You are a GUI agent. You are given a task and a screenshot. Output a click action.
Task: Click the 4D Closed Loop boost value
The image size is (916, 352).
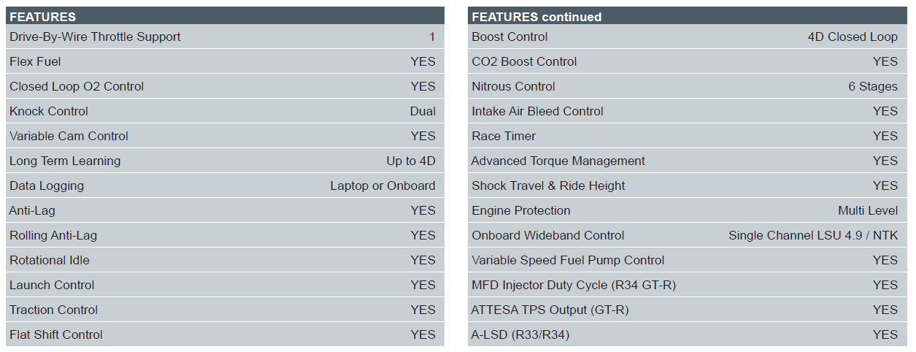point(853,37)
